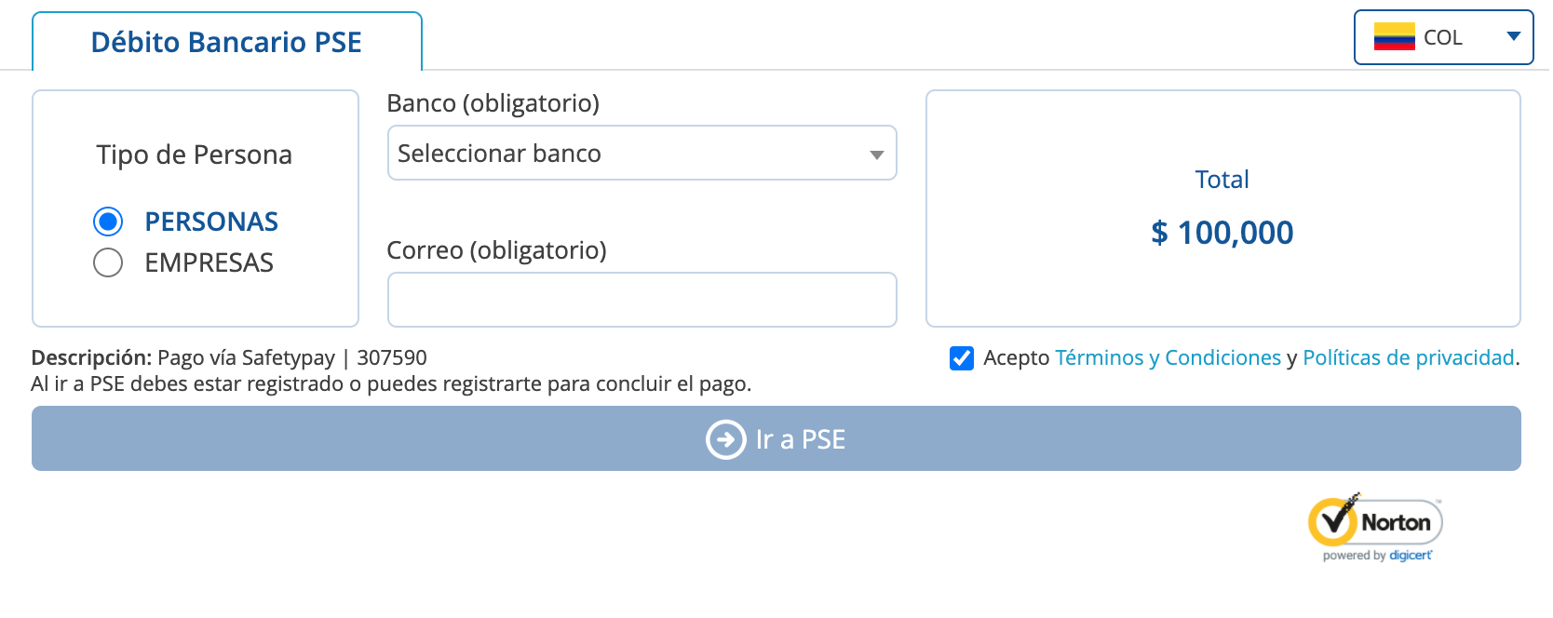Open the digicert link under the Norton seal

(x=1410, y=556)
